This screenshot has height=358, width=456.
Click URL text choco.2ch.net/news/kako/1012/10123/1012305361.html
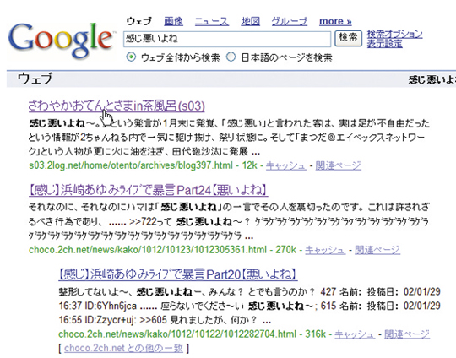[148, 250]
